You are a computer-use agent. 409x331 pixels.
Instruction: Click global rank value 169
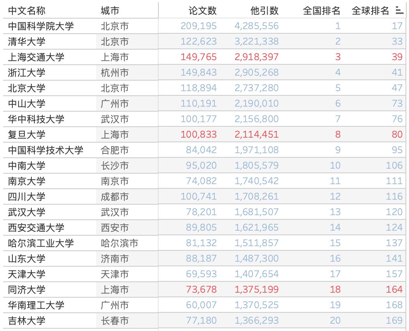(x=394, y=320)
